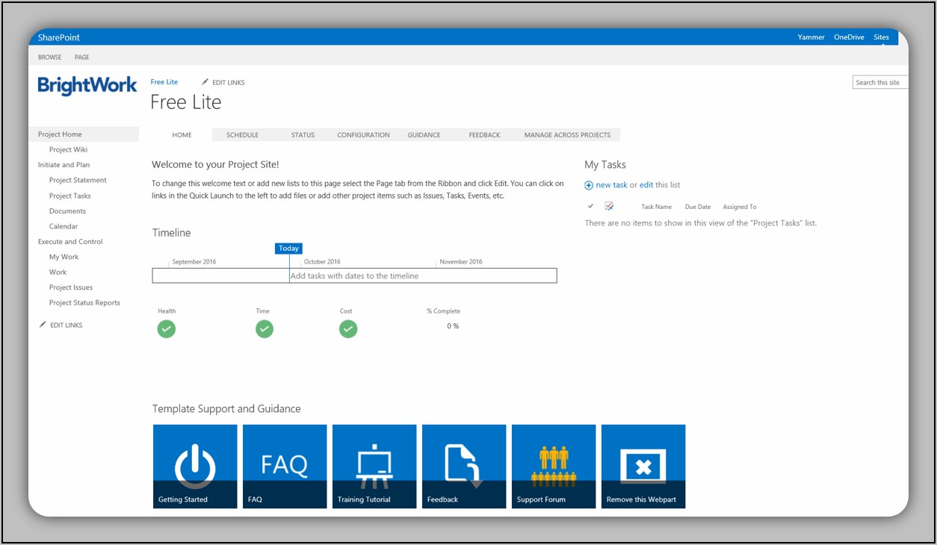Open the Training Tutorial easel tile
This screenshot has height=545, width=937.
point(374,466)
